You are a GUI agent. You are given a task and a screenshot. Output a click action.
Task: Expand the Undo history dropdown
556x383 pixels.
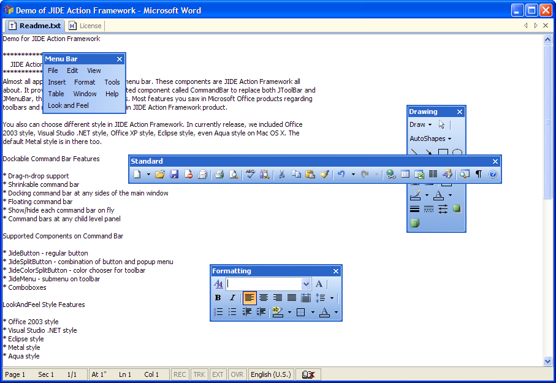click(353, 174)
